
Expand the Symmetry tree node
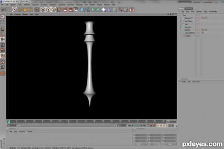coord(181,27)
